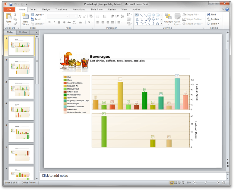Open the Font Color picker

point(90,22)
